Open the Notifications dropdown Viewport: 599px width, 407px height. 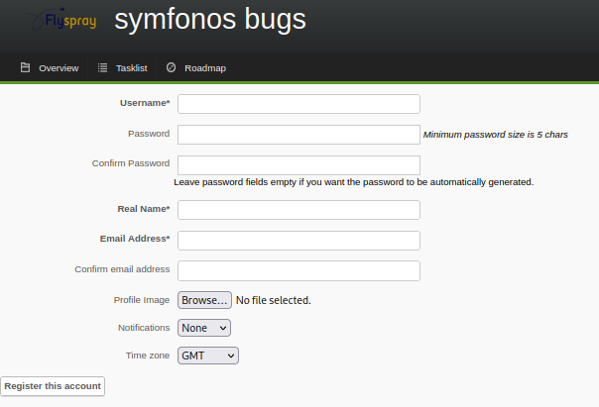coord(204,328)
